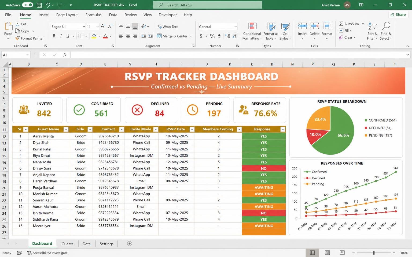The height and width of the screenshot is (257, 412).
Task: Open the Guest Name filter dropdown
Action: (66, 129)
